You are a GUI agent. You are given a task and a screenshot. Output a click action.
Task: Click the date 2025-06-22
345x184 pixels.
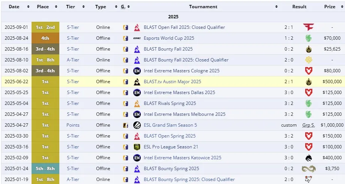coord(17,82)
